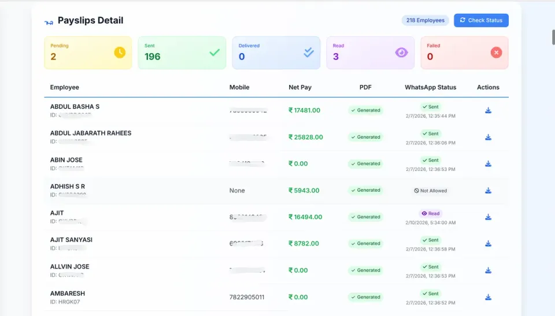Click the Read status badge for AJIT
Viewport: 555px width, 316px height.
coord(430,213)
